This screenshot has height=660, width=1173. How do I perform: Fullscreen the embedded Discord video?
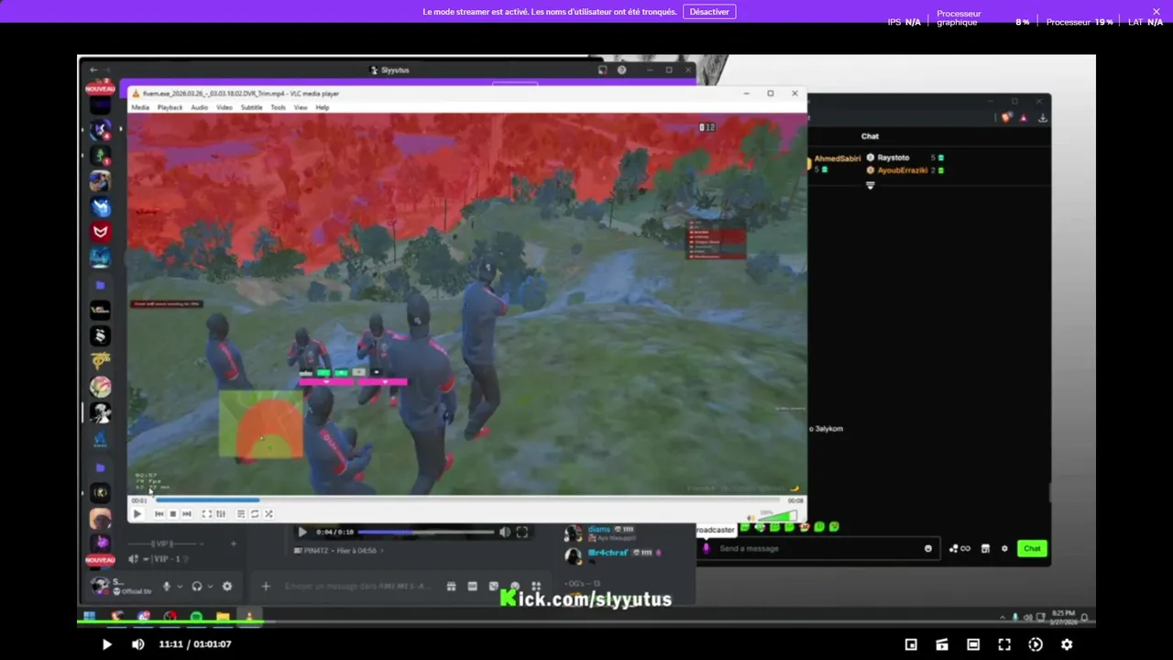(x=521, y=532)
